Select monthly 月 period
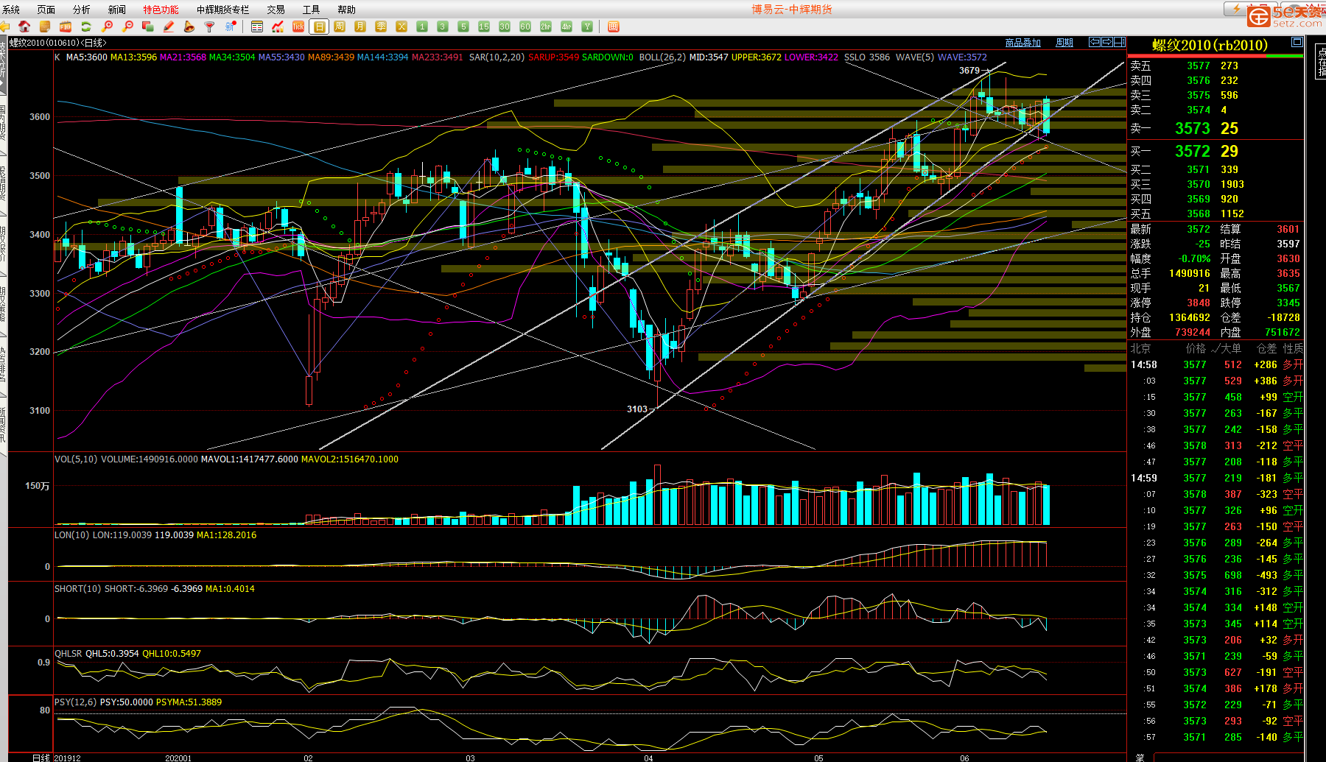 (x=360, y=27)
